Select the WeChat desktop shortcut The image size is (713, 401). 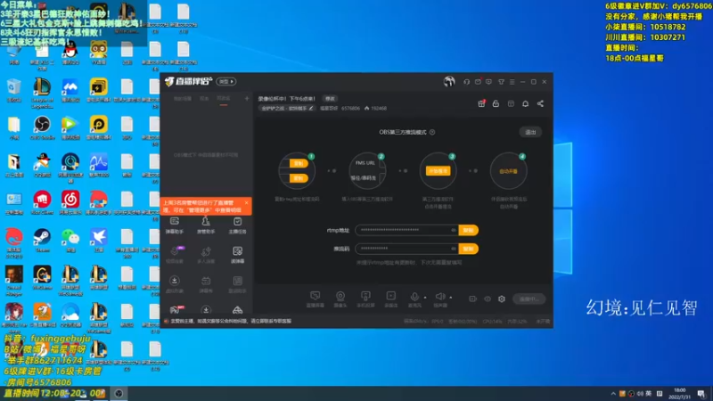coord(70,241)
